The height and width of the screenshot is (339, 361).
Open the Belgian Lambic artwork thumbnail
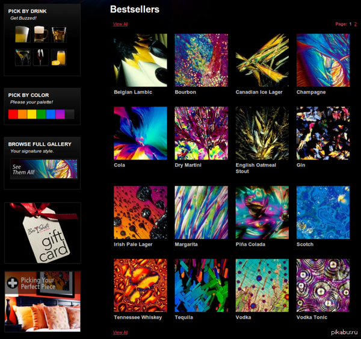(x=140, y=60)
